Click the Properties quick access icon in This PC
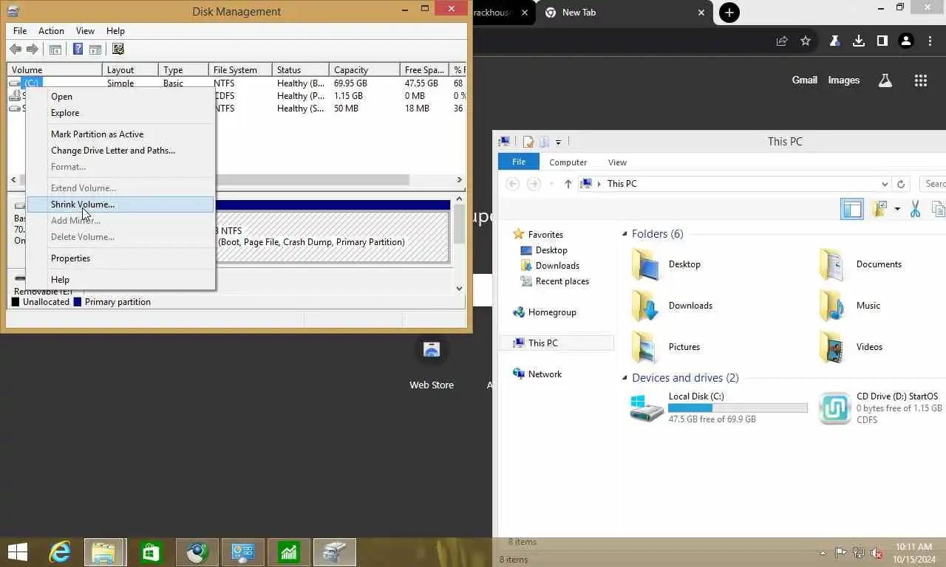Image resolution: width=946 pixels, height=567 pixels. (x=528, y=142)
